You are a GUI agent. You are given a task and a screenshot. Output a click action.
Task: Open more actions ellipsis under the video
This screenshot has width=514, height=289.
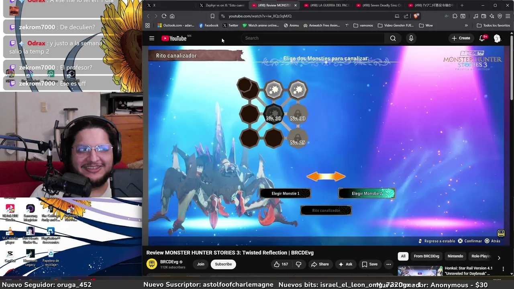point(388,264)
